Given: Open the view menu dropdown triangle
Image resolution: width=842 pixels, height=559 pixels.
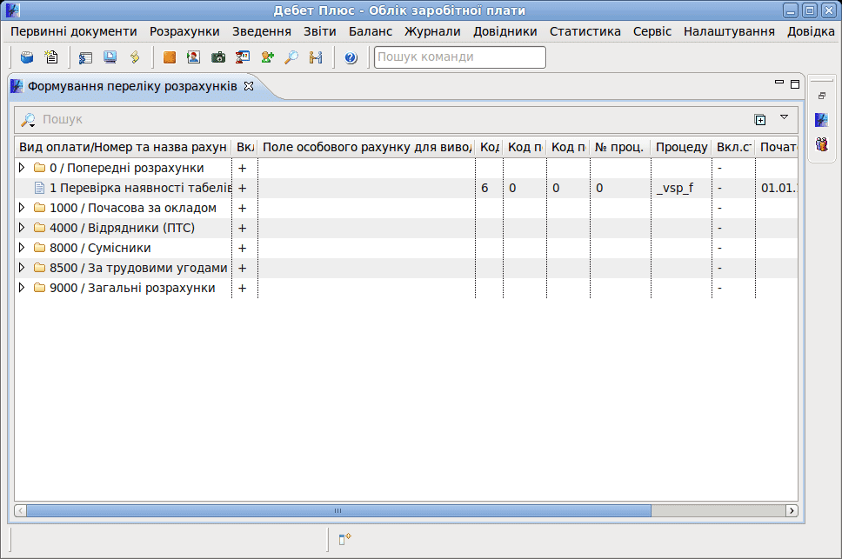Looking at the screenshot, I should (784, 117).
